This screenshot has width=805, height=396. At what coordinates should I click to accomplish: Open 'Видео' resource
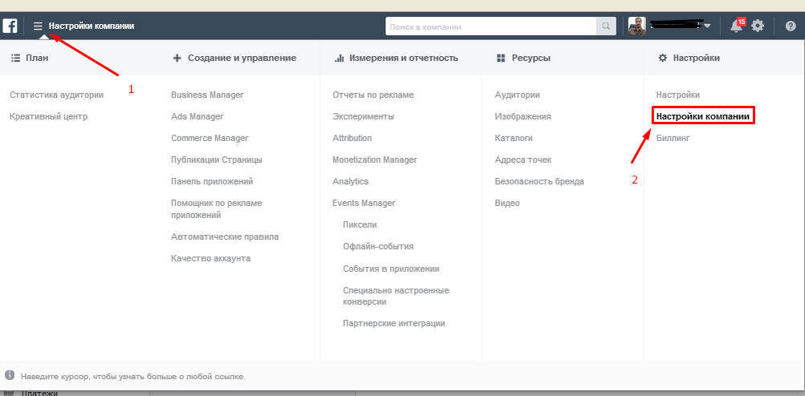point(507,203)
